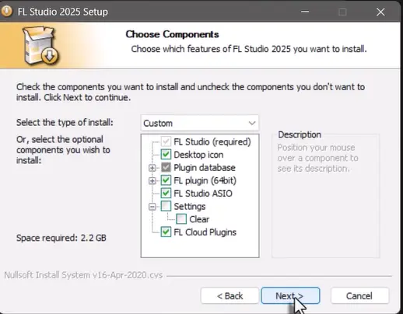
Task: Uncheck FL plugin (64bit) component
Action: (x=166, y=180)
